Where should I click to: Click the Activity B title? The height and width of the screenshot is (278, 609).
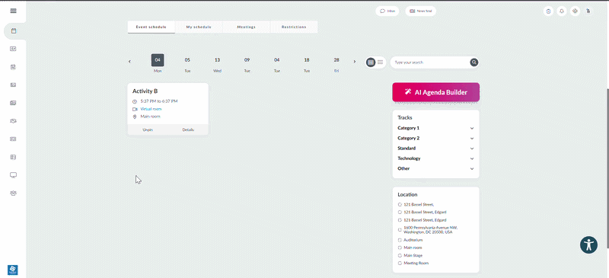pos(145,91)
